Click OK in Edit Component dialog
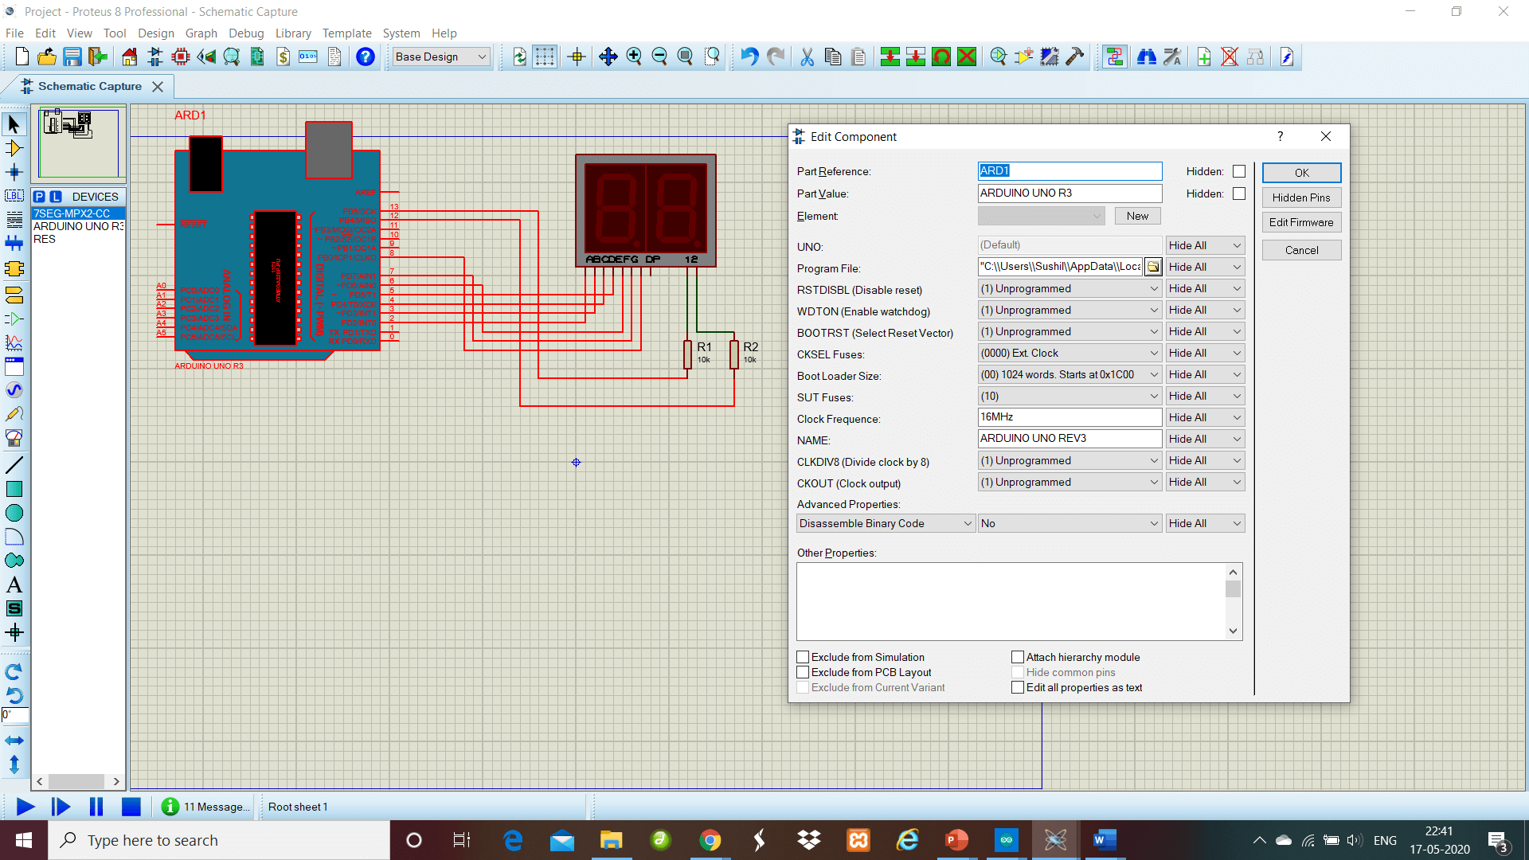The height and width of the screenshot is (860, 1529). [x=1301, y=173]
